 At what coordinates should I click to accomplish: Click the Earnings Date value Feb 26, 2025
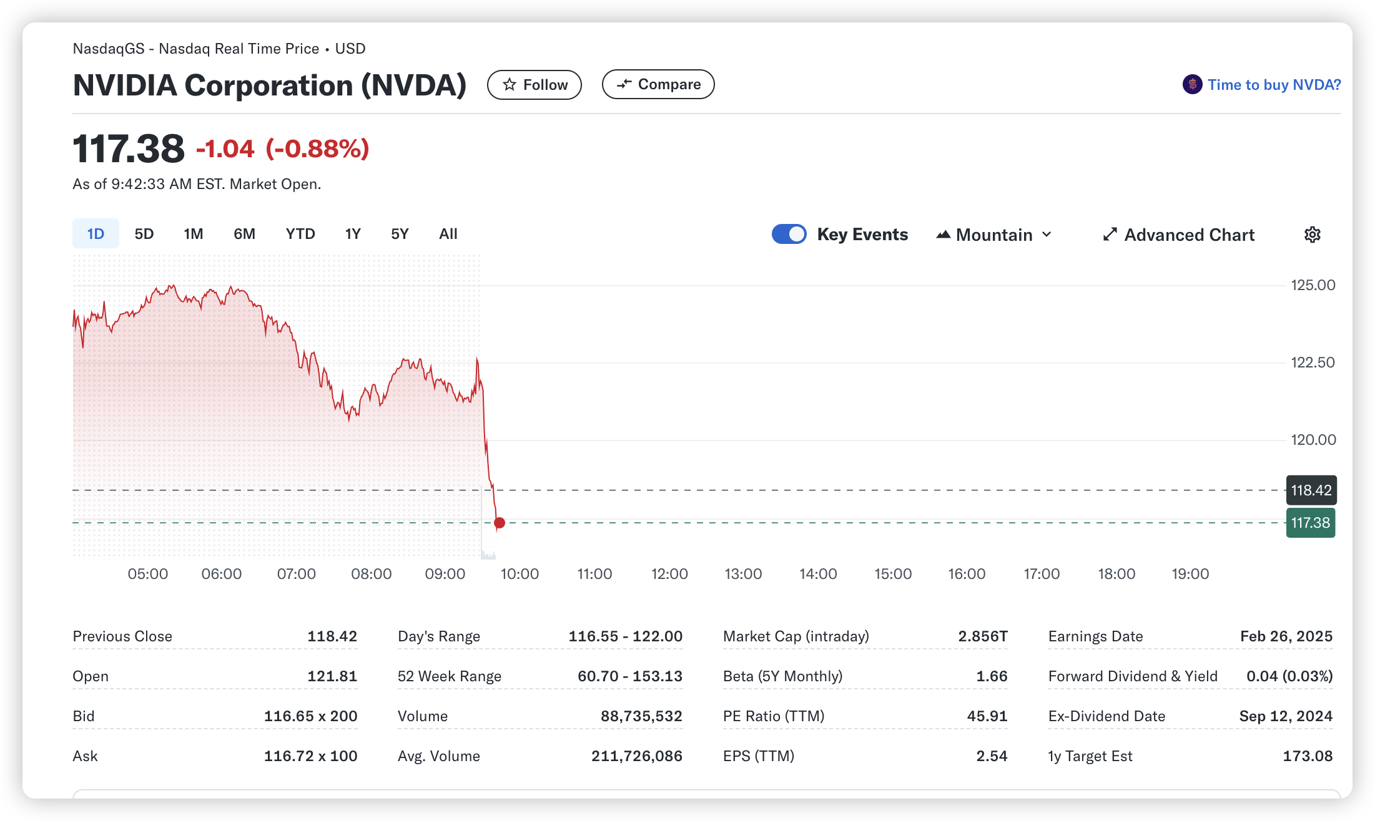(x=1286, y=636)
